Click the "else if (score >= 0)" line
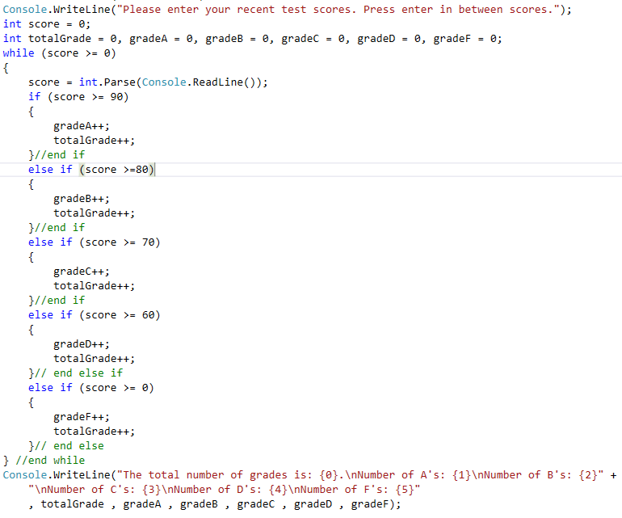622x518 pixels. (x=91, y=388)
